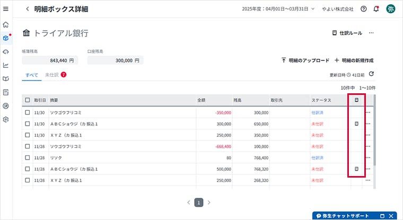Viewport: 403px width, 220px height.
Task: Go back using the left arrow icon
Action: [27, 9]
